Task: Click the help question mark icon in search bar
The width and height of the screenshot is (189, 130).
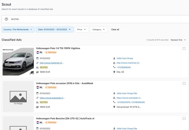Action: coord(6,19)
